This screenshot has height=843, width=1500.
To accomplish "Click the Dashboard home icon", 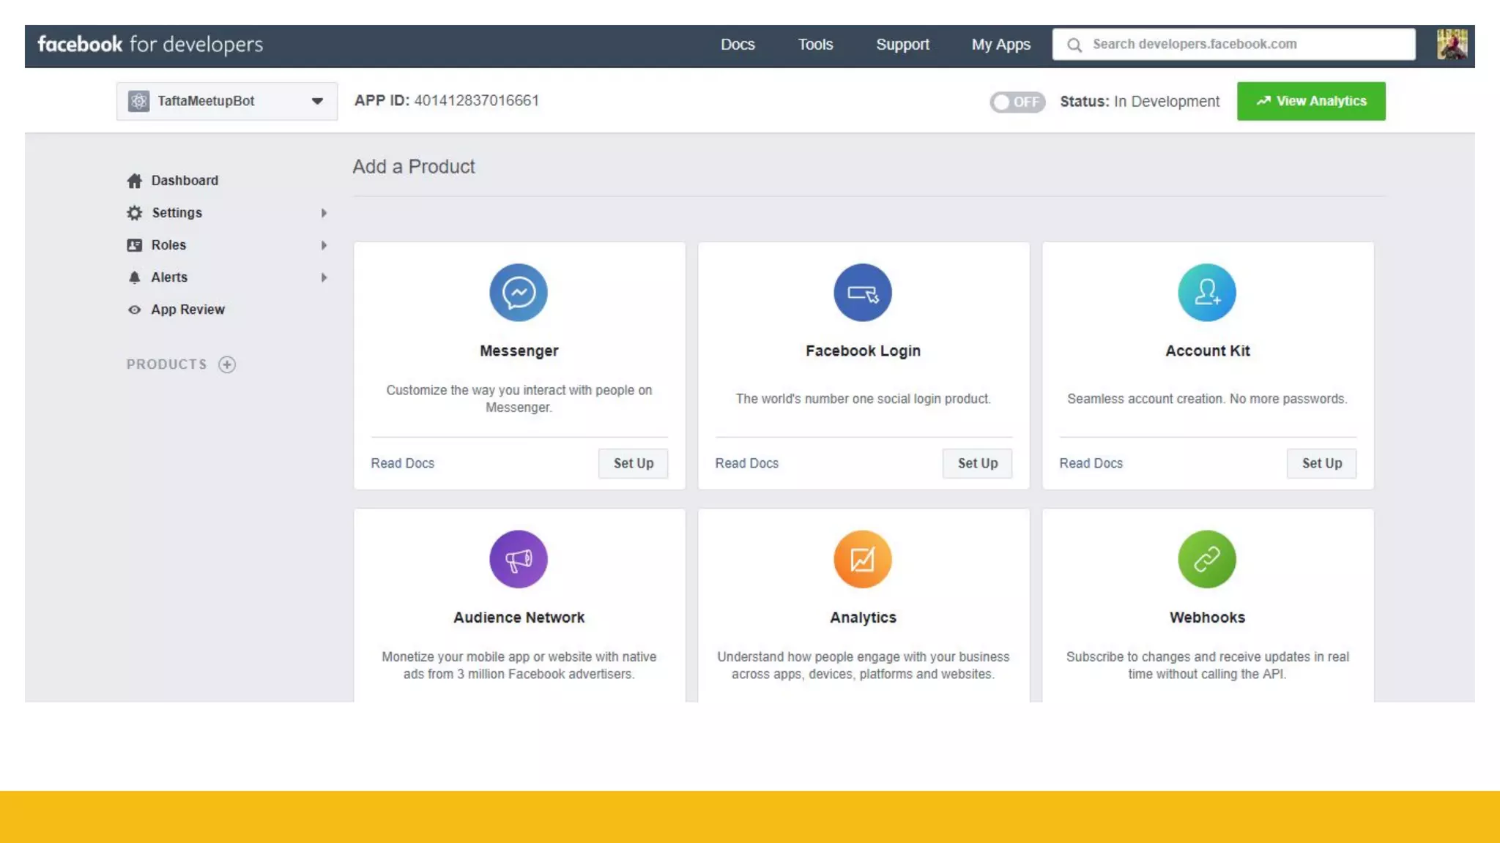I will click(134, 181).
